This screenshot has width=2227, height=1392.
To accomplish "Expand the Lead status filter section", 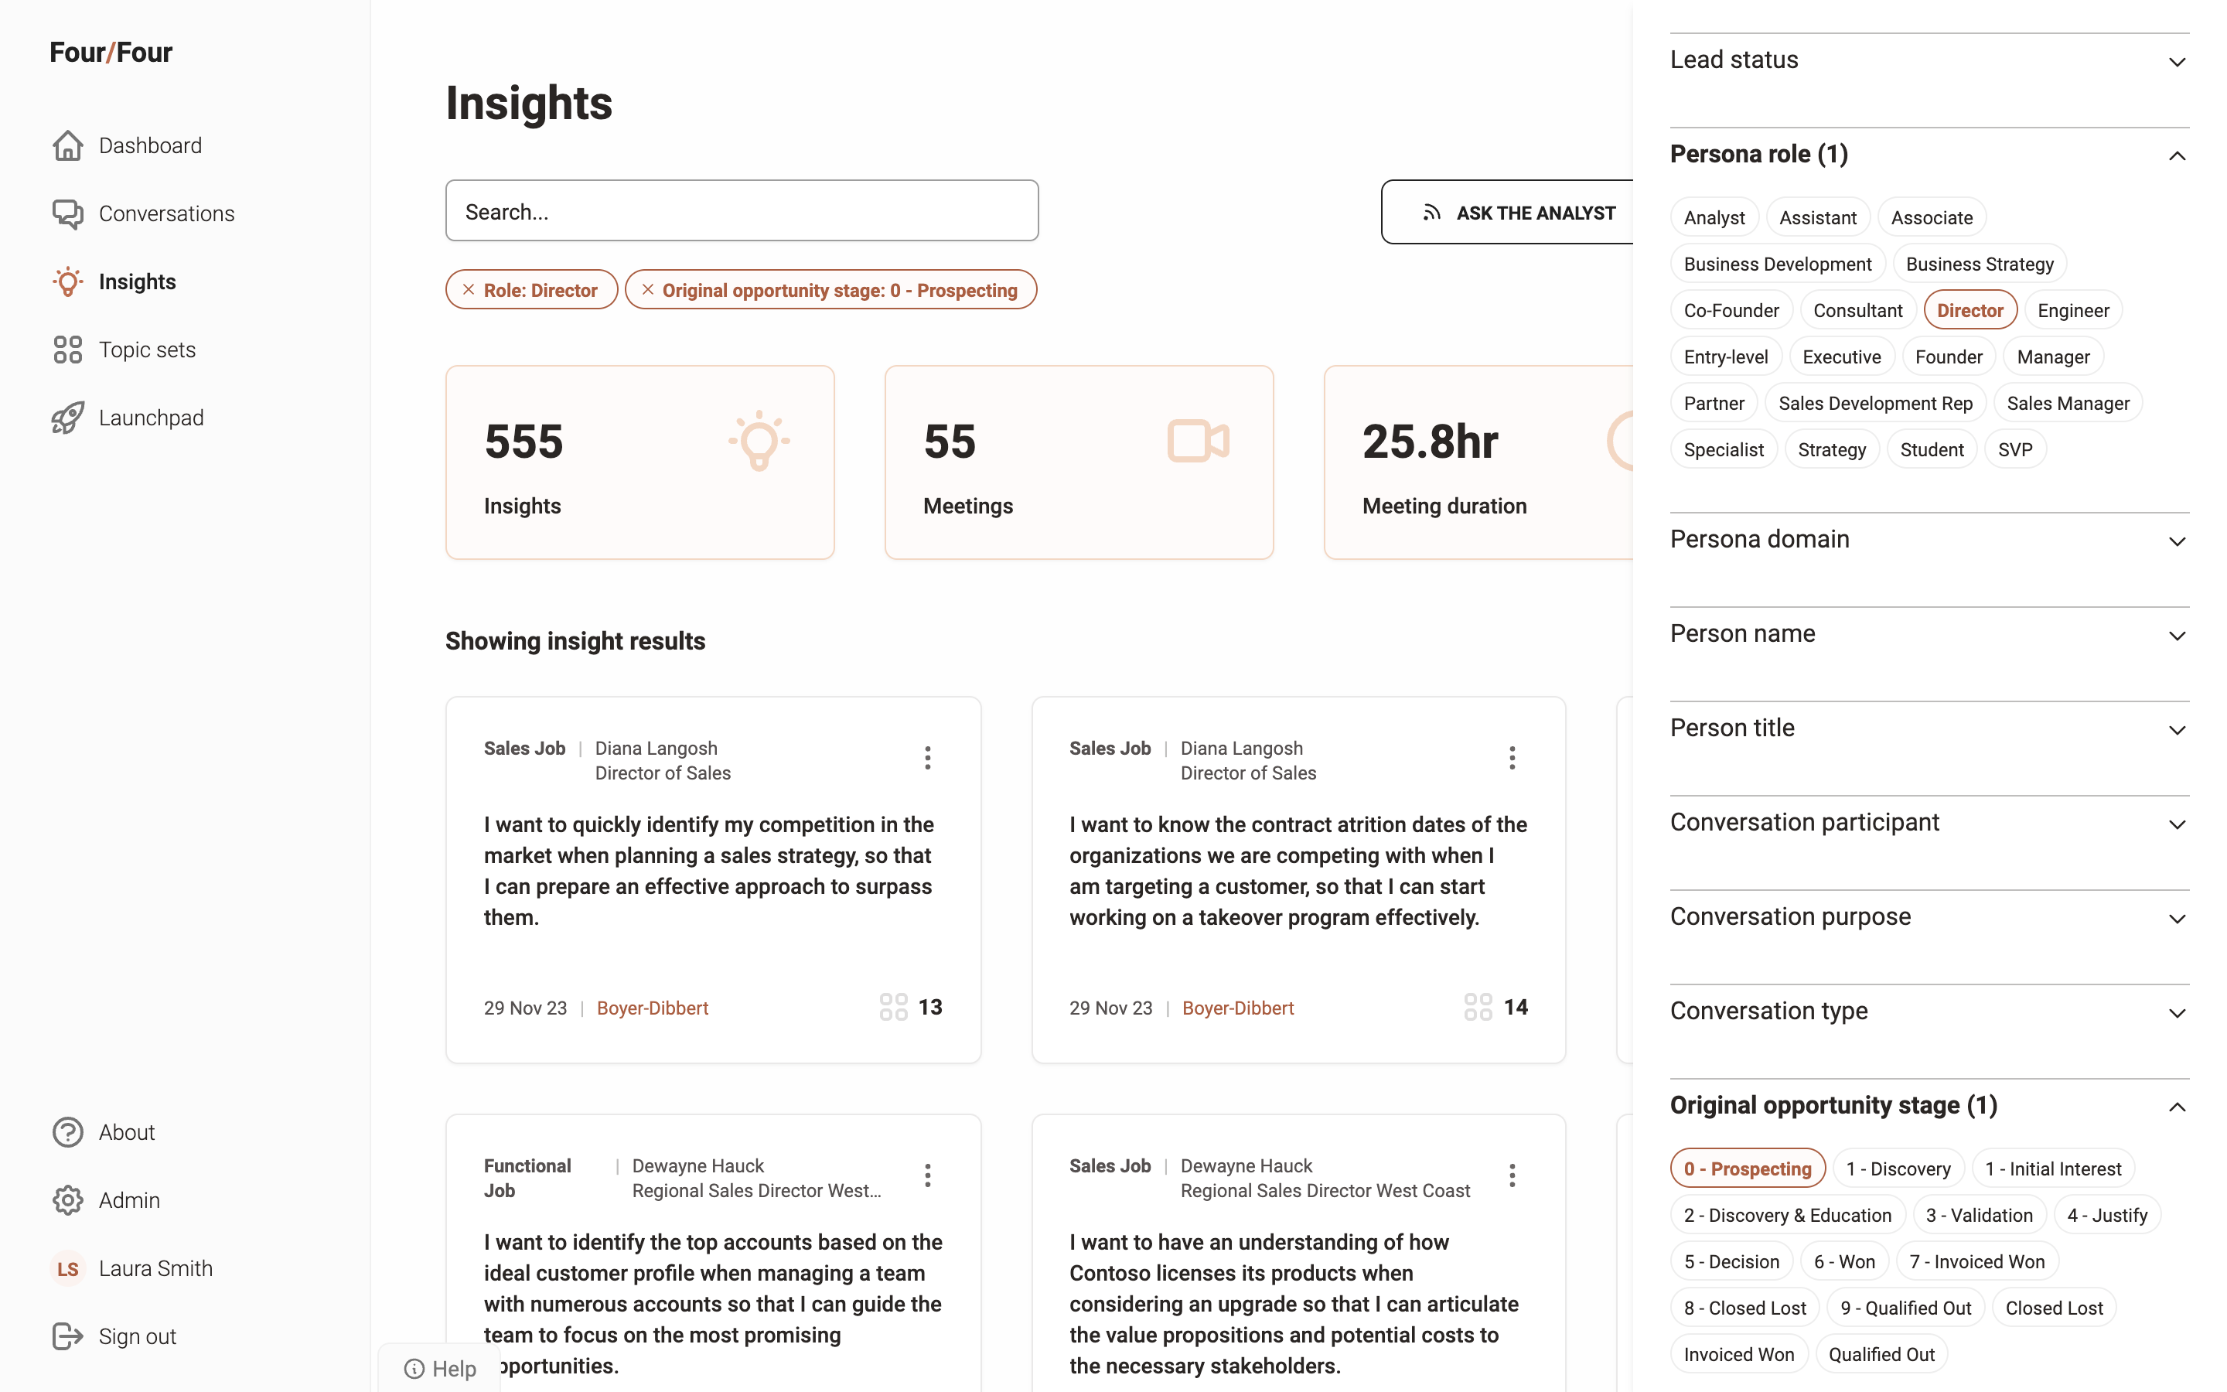I will pos(2177,61).
